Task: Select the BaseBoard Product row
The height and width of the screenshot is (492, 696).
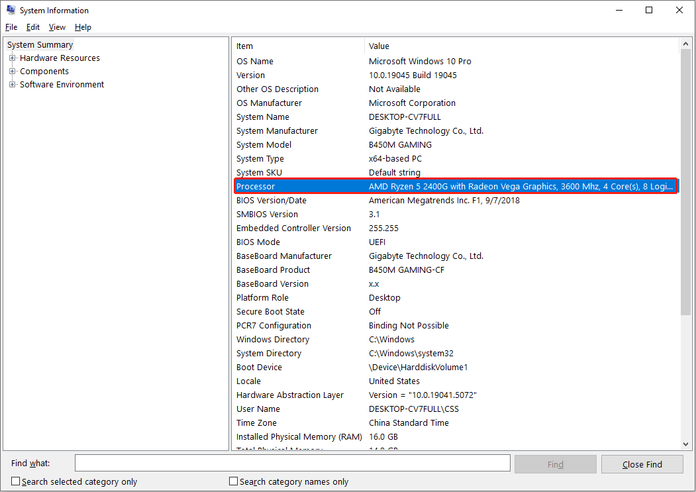Action: point(456,270)
